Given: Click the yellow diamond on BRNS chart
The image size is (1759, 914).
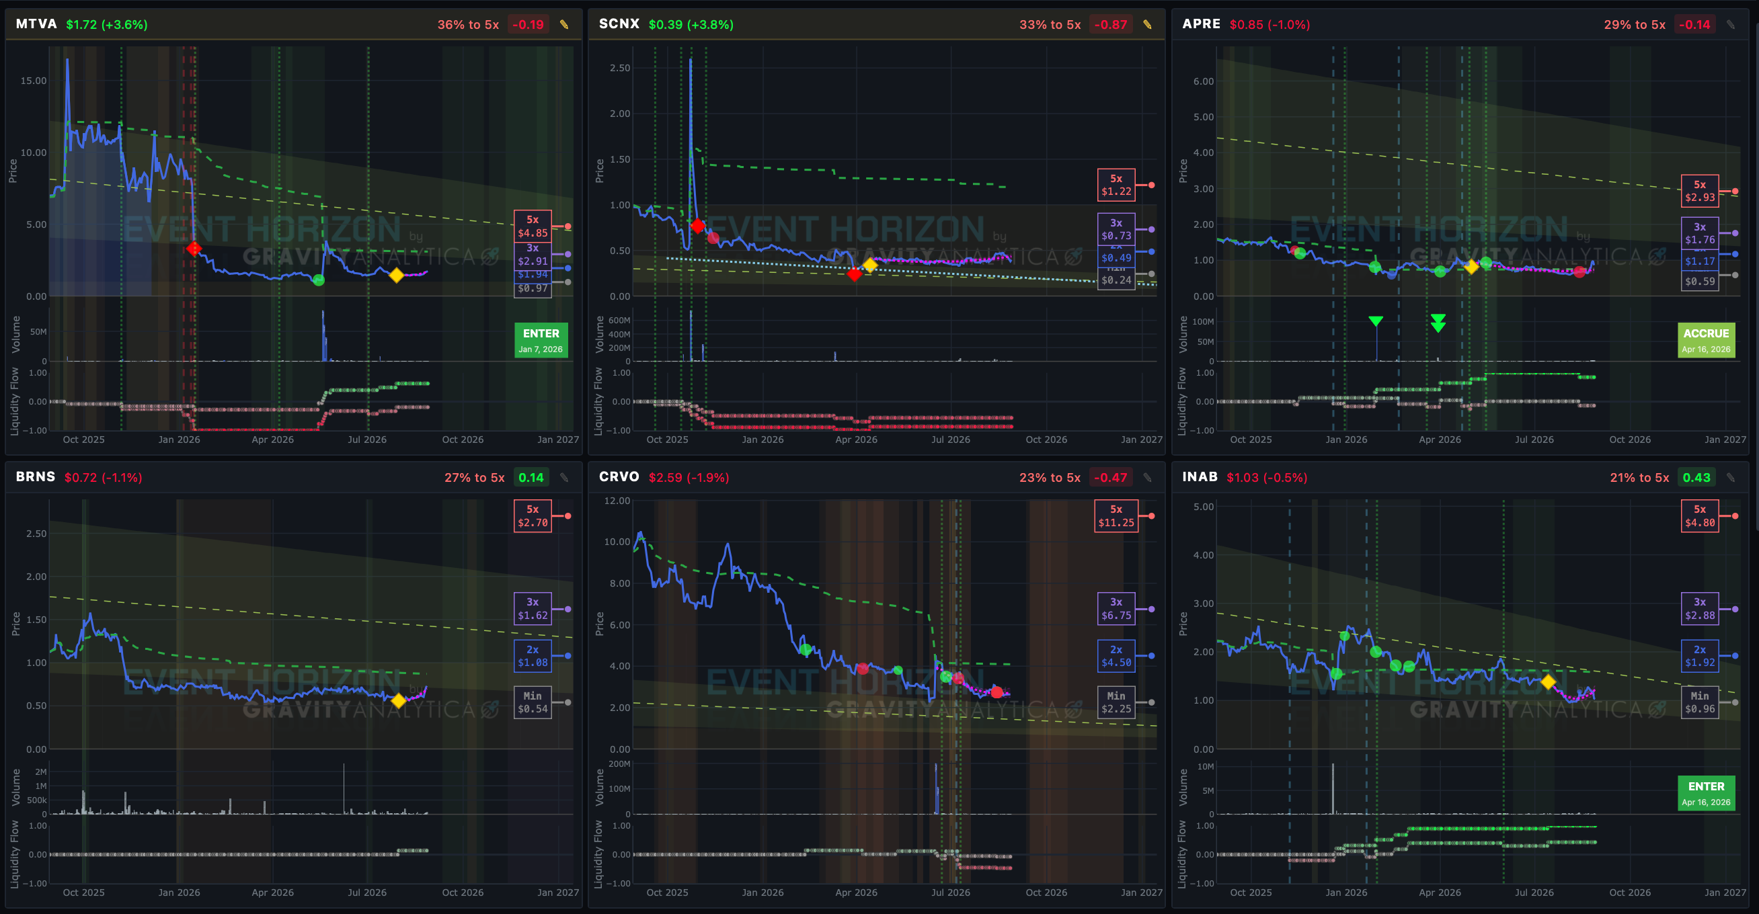Looking at the screenshot, I should [x=399, y=700].
